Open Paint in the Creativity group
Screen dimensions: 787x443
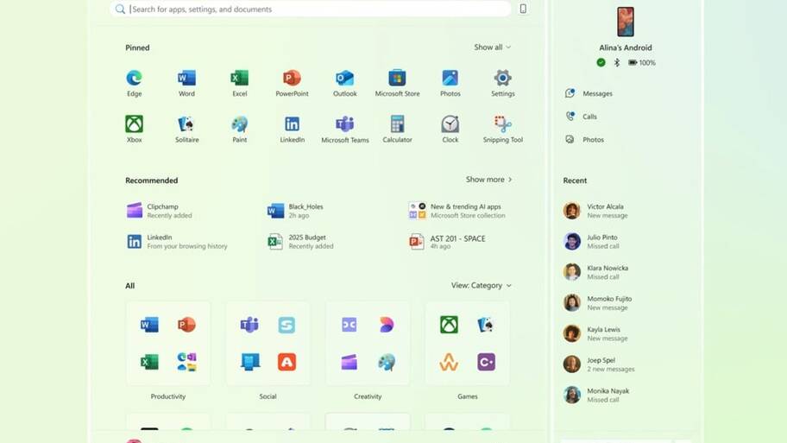(387, 362)
